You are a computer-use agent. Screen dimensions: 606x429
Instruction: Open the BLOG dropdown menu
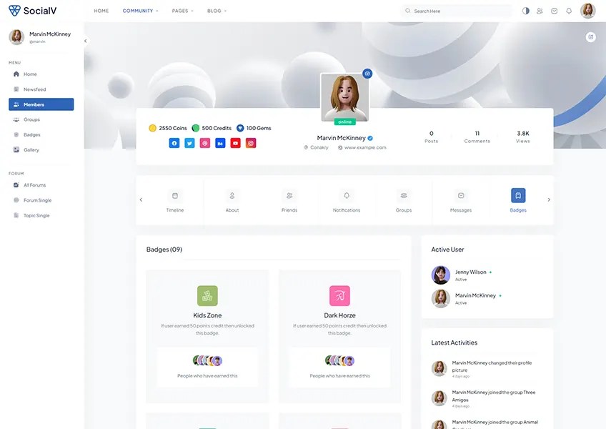coord(215,10)
